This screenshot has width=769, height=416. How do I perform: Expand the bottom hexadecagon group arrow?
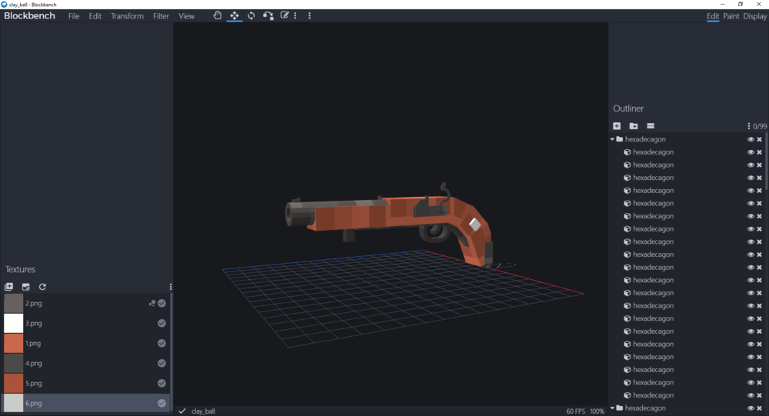coord(613,408)
